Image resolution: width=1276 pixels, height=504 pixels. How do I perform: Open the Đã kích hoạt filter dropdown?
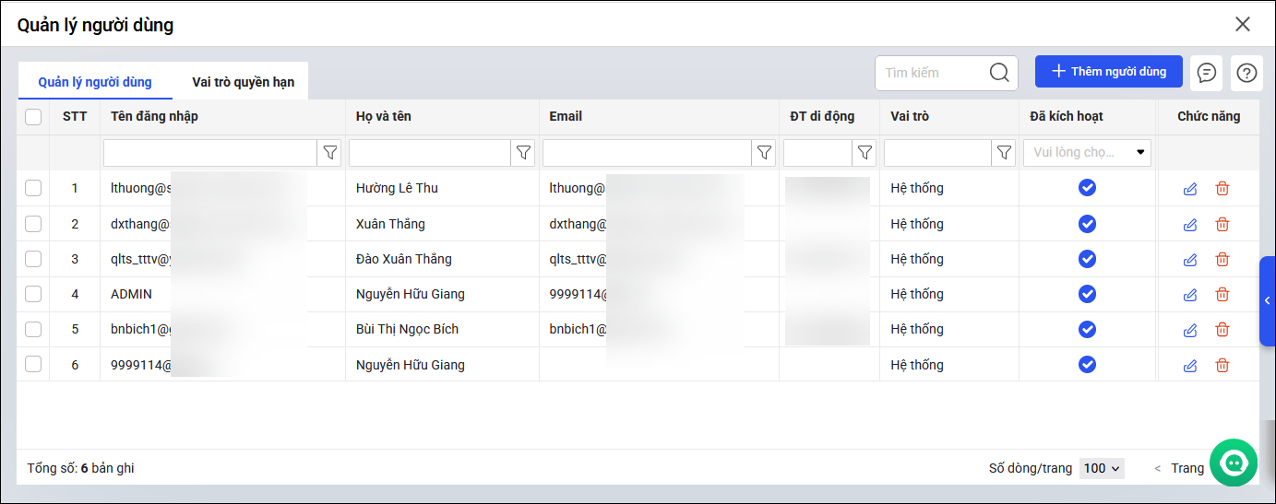click(1088, 153)
